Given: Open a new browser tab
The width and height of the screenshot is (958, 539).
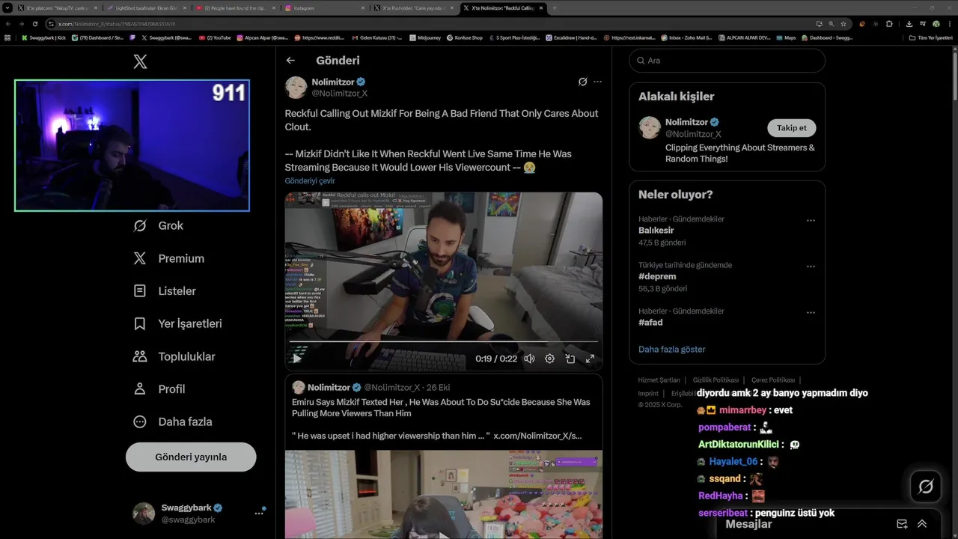Looking at the screenshot, I should tap(555, 7).
